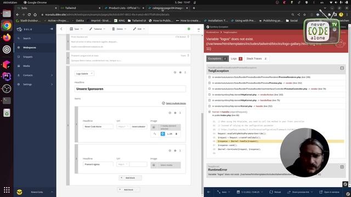Collapse the Never Code Alone item block

click(x=180, y=113)
